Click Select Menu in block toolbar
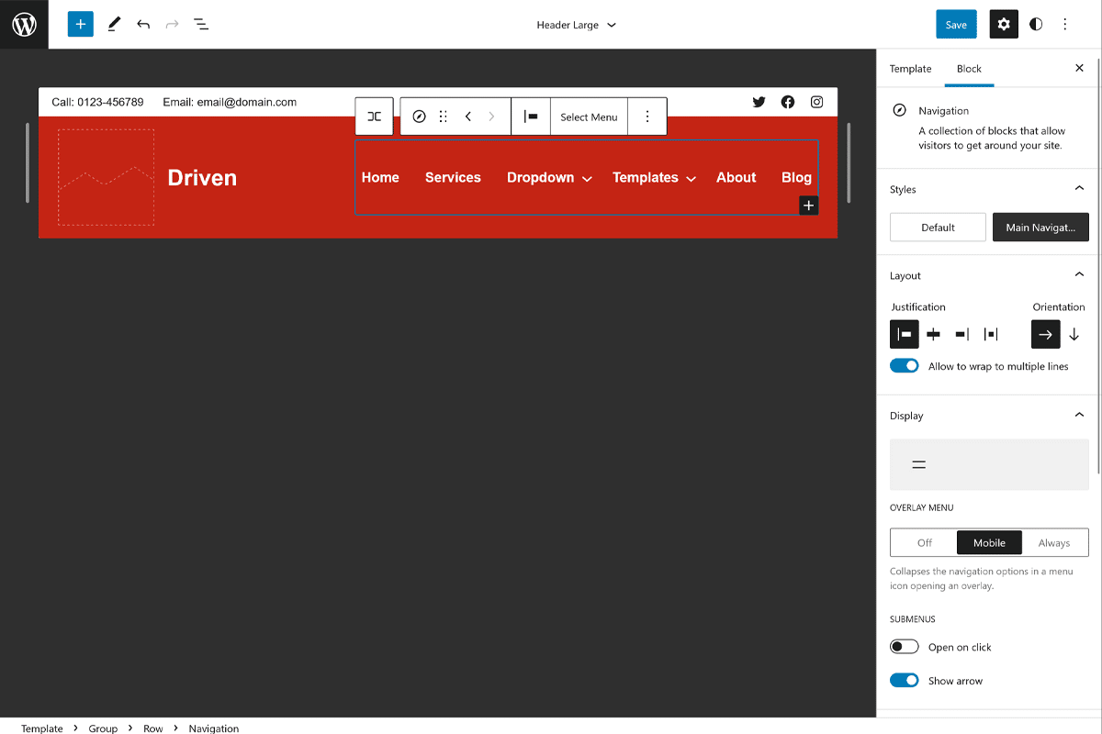The width and height of the screenshot is (1102, 734). coord(589,117)
